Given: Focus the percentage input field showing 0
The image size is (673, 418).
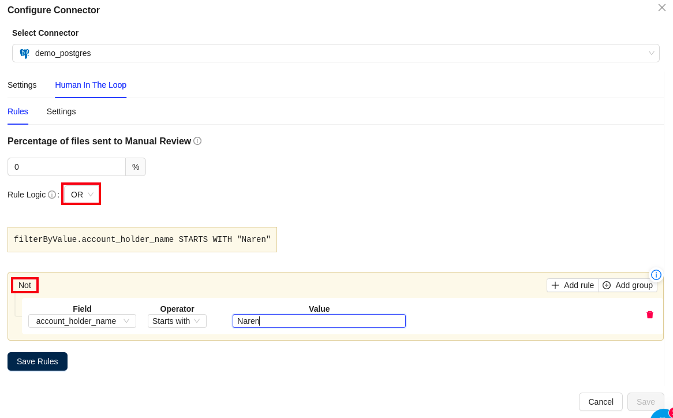Looking at the screenshot, I should tap(66, 167).
